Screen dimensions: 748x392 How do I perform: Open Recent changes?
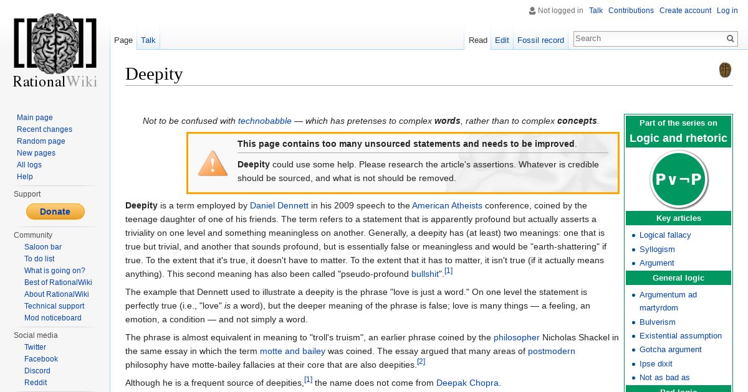coord(44,129)
